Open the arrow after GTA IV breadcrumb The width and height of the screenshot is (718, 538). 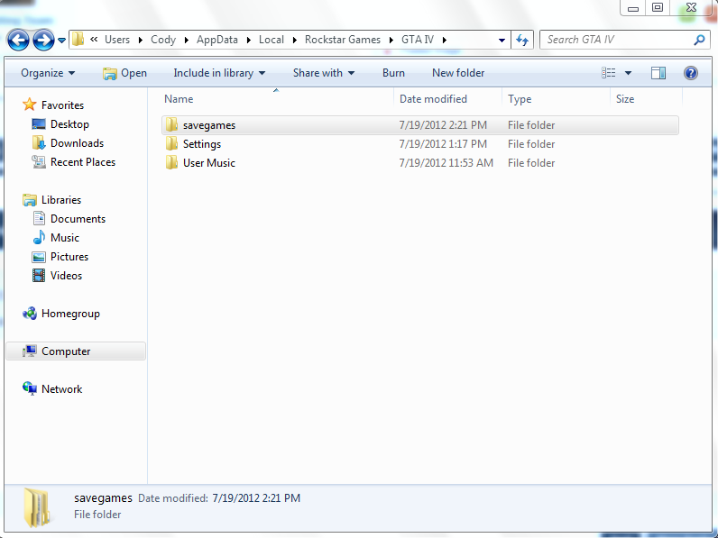tap(444, 41)
